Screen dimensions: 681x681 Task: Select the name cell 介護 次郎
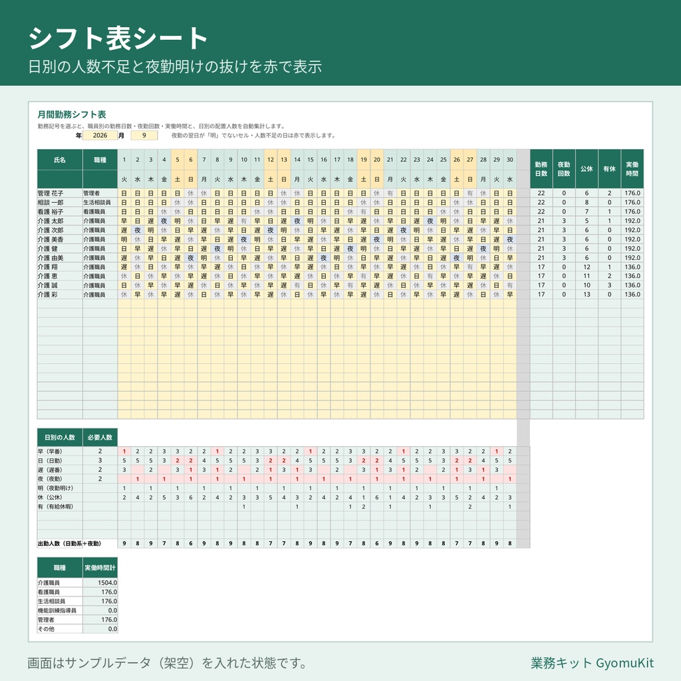(60, 230)
